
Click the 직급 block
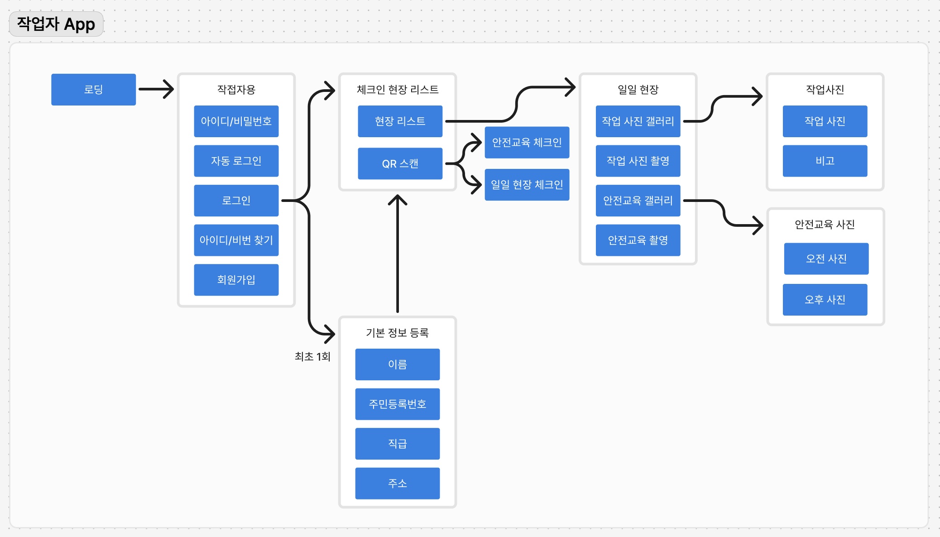(x=397, y=444)
